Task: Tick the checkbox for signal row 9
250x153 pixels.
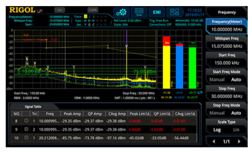Action: coord(26,129)
